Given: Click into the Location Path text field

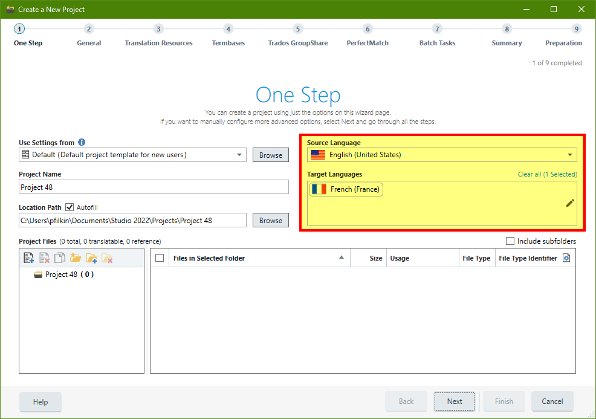Looking at the screenshot, I should tap(132, 220).
